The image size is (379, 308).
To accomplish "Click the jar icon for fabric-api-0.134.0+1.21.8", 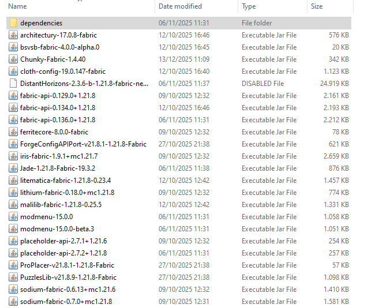I will [13, 108].
